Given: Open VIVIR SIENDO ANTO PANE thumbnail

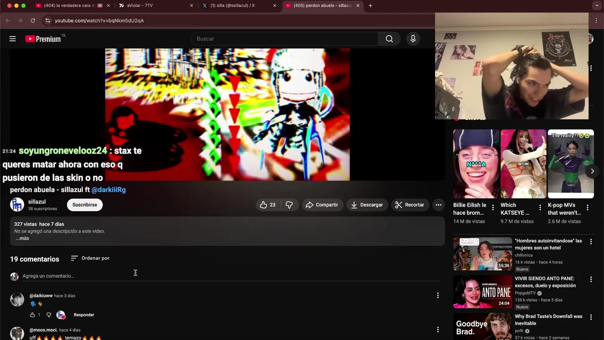Looking at the screenshot, I should [x=483, y=292].
